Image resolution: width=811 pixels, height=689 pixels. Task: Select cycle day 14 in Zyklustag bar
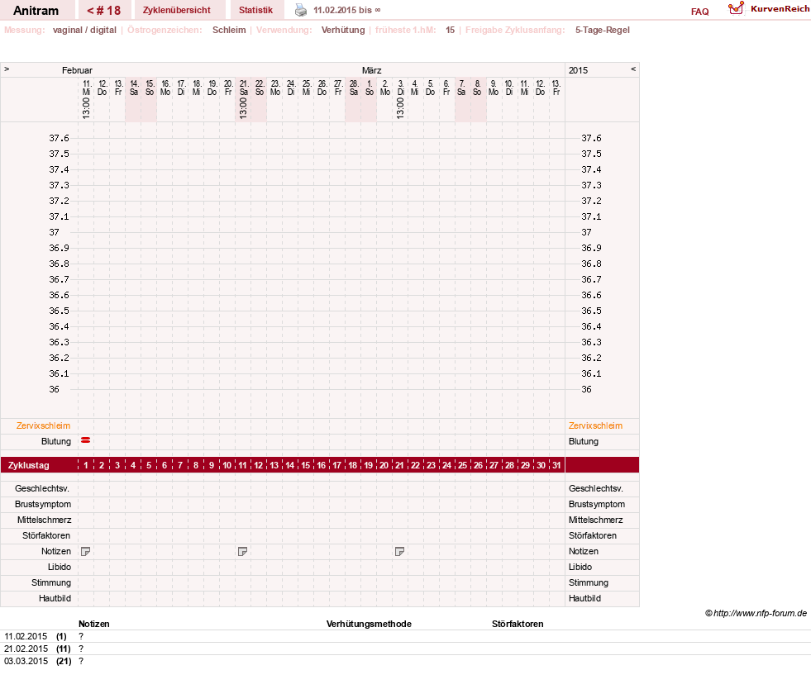pos(289,465)
